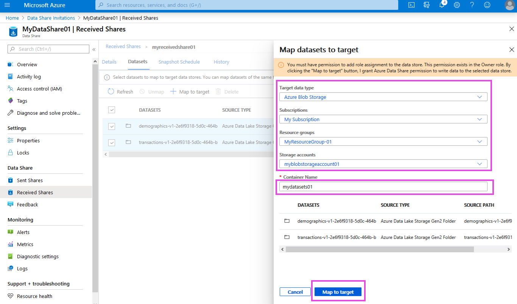Open the Directory + subscription filter icon

[x=427, y=5]
